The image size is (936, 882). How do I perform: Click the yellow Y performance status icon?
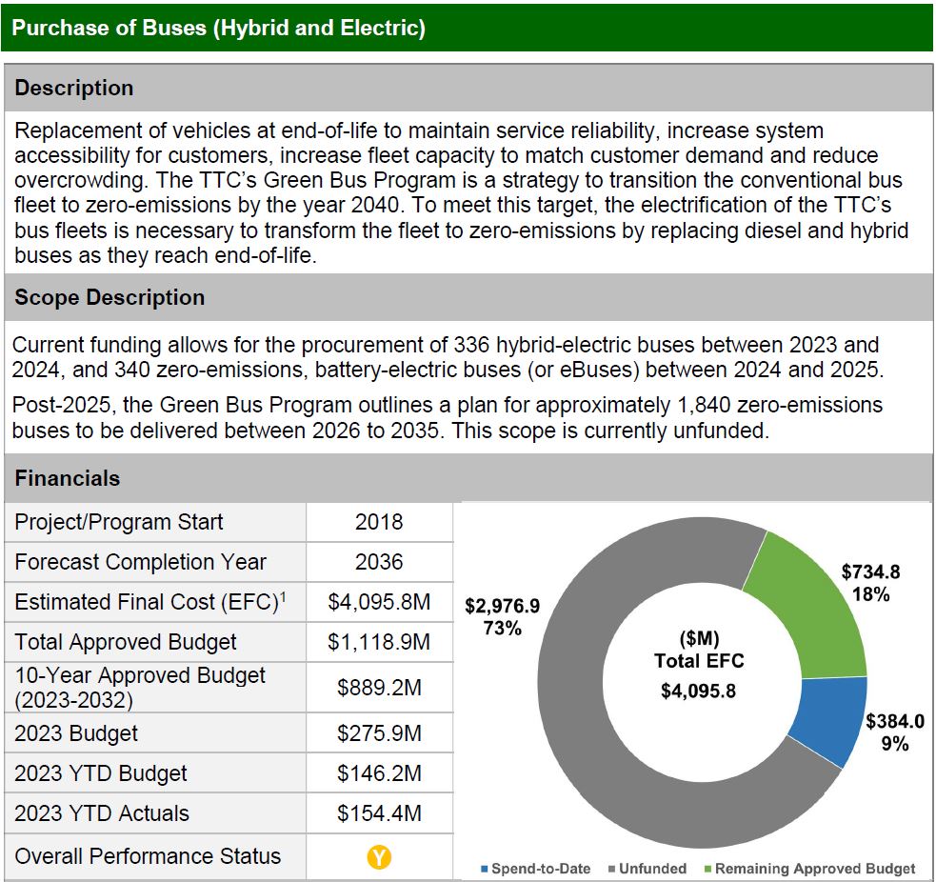pos(379,857)
